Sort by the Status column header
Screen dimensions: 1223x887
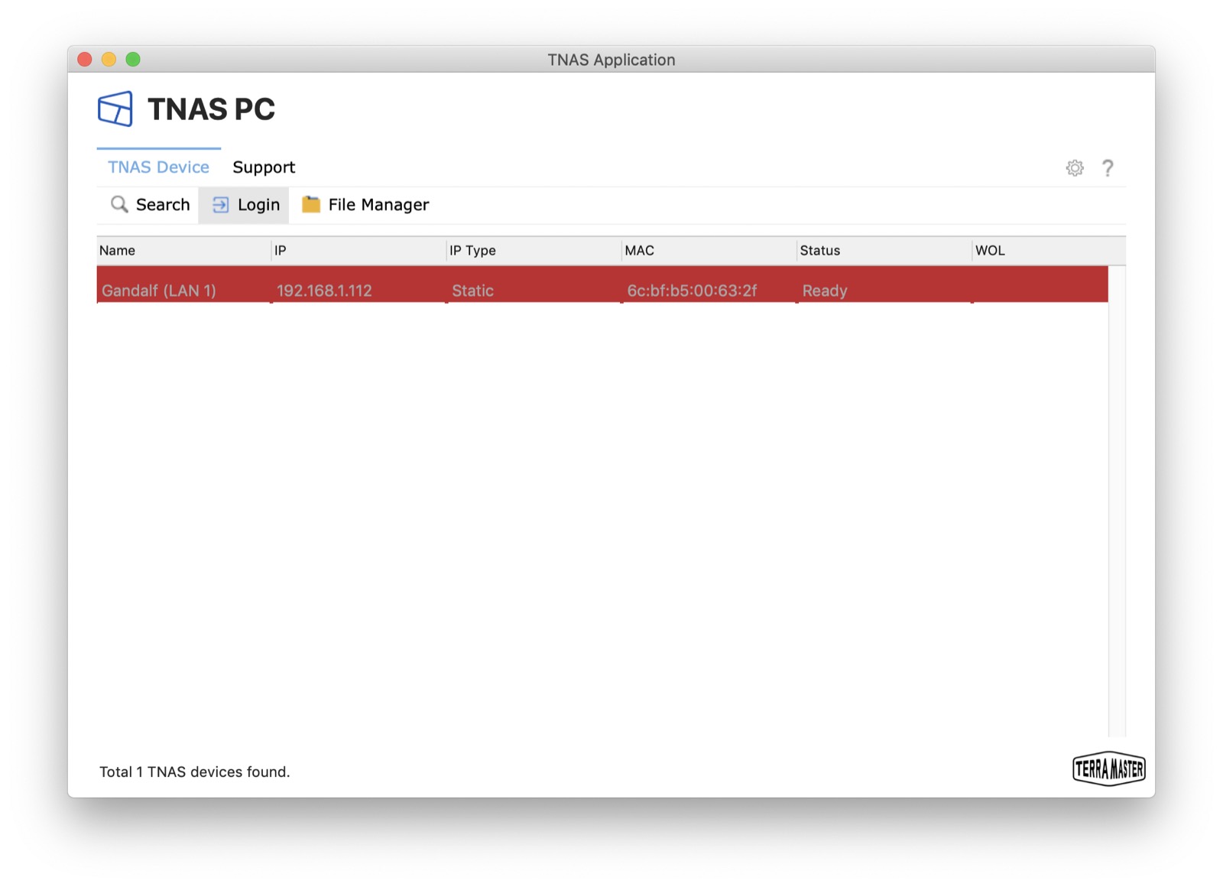pos(884,251)
